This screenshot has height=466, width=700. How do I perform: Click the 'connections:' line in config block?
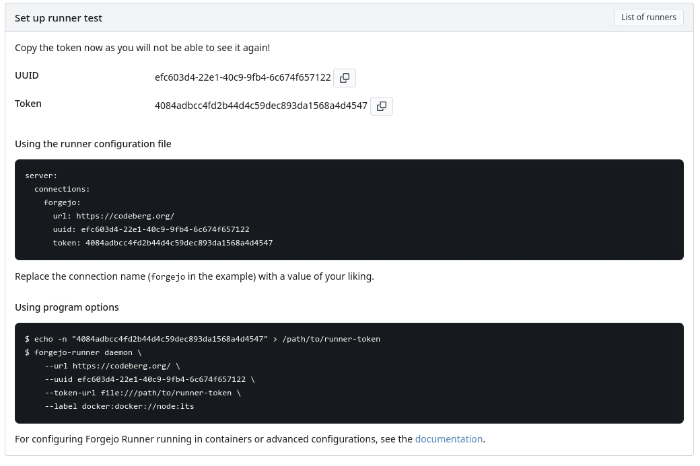pos(62,189)
